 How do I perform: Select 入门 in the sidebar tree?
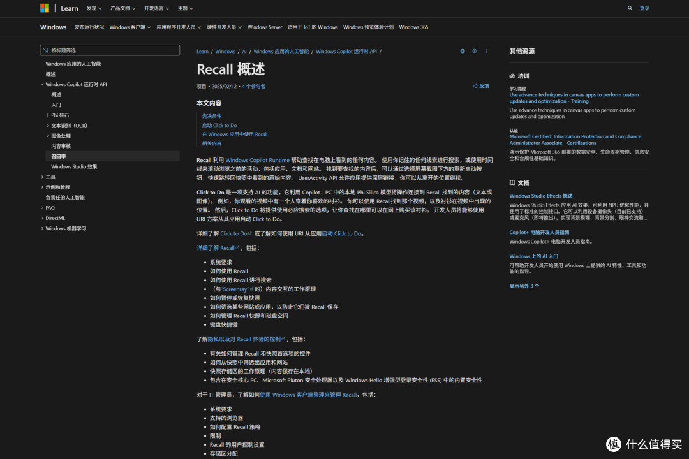[56, 105]
